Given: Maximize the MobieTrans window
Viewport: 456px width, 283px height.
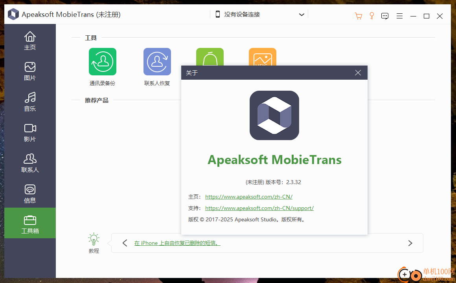Looking at the screenshot, I should 427,16.
